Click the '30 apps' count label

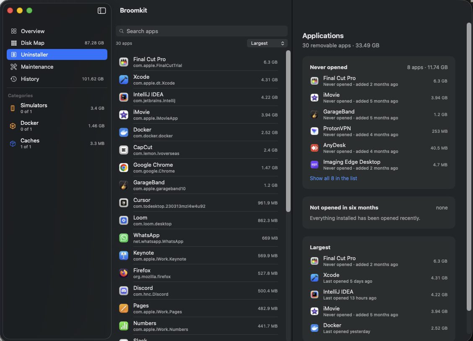[124, 44]
